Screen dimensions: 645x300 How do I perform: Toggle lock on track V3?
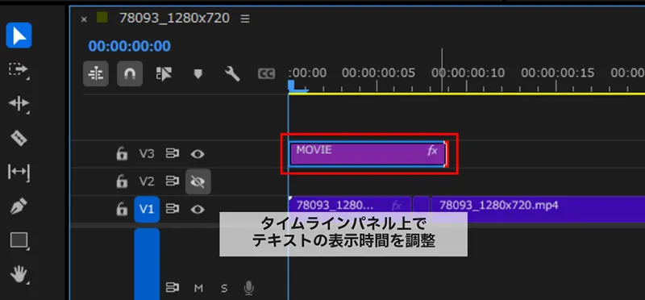122,154
